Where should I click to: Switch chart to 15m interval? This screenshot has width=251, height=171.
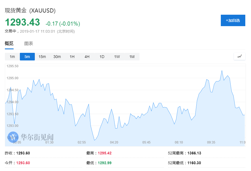[42, 57]
